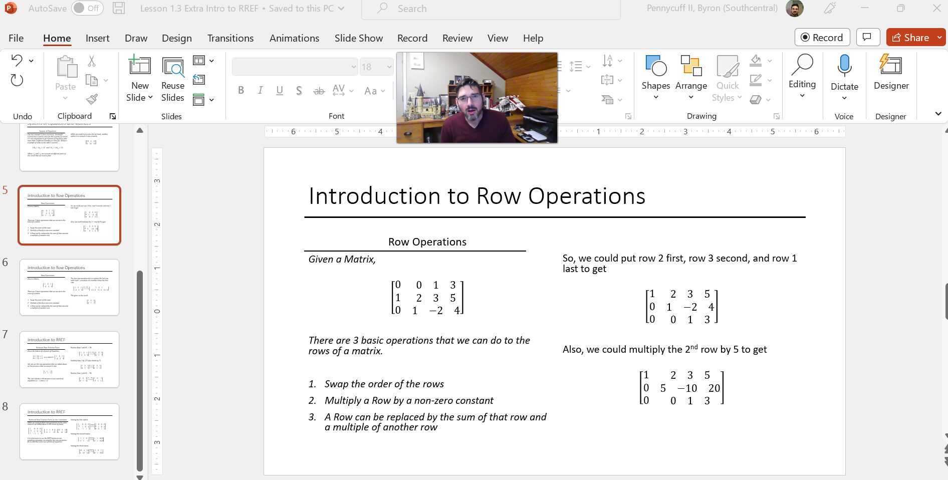Open the slide Layout dropdown
948x480 pixels.
(x=203, y=61)
